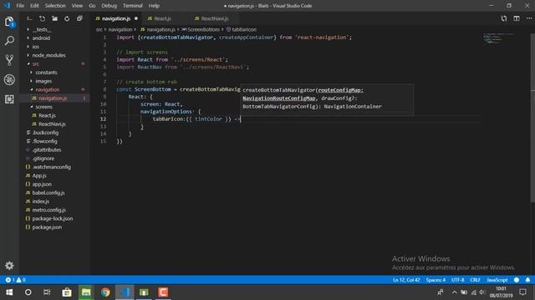The width and height of the screenshot is (535, 300).
Task: Open Camtasia from taskbar
Action: pos(163,292)
